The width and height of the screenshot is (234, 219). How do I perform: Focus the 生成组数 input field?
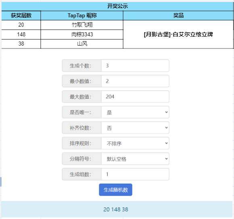[x=135, y=174]
